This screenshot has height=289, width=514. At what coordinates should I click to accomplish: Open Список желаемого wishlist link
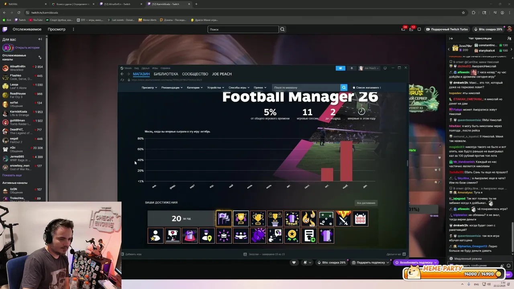(x=367, y=88)
